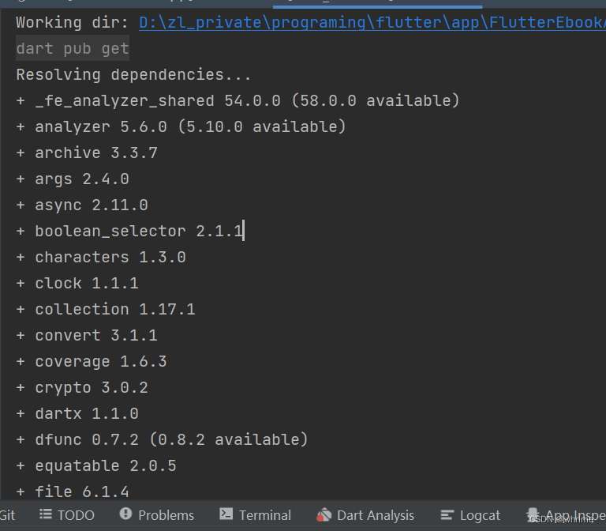Click the Problems warning icon
This screenshot has width=606, height=531.
(125, 514)
